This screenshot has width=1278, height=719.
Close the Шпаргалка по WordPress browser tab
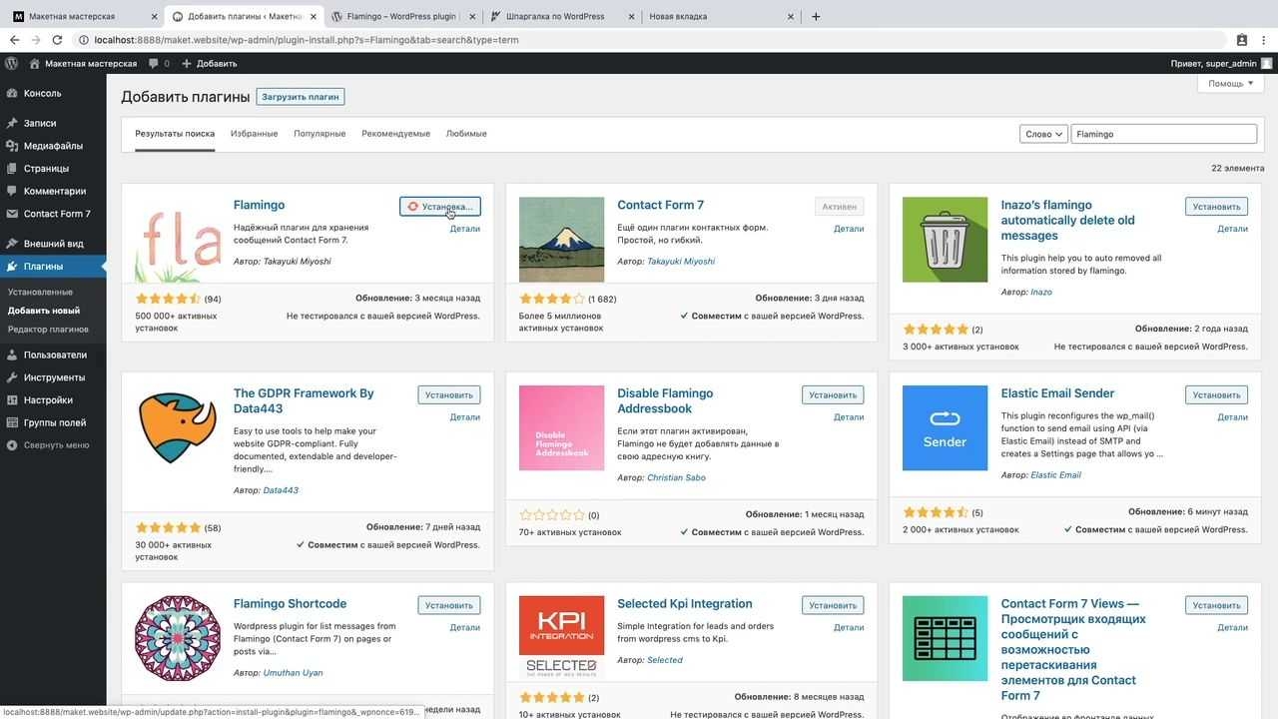pyautogui.click(x=631, y=16)
